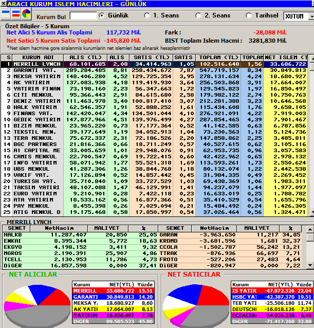Click the HALKB stock row
Image resolution: width=314 pixels, height=328 pixels.
tap(80, 235)
